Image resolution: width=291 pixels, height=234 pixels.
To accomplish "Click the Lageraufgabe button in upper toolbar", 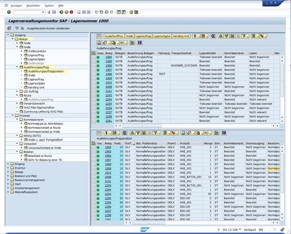I will [x=162, y=36].
